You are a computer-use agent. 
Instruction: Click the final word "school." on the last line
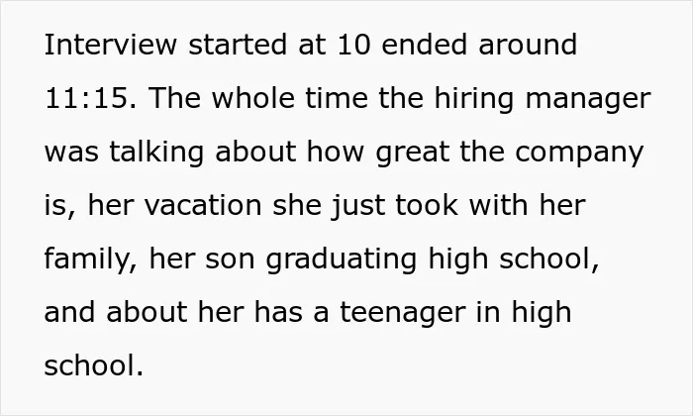[x=94, y=365]
